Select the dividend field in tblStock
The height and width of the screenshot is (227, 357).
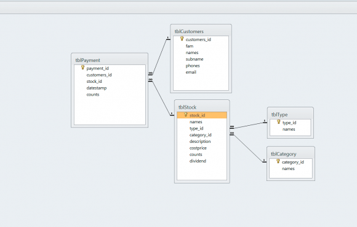(x=202, y=161)
